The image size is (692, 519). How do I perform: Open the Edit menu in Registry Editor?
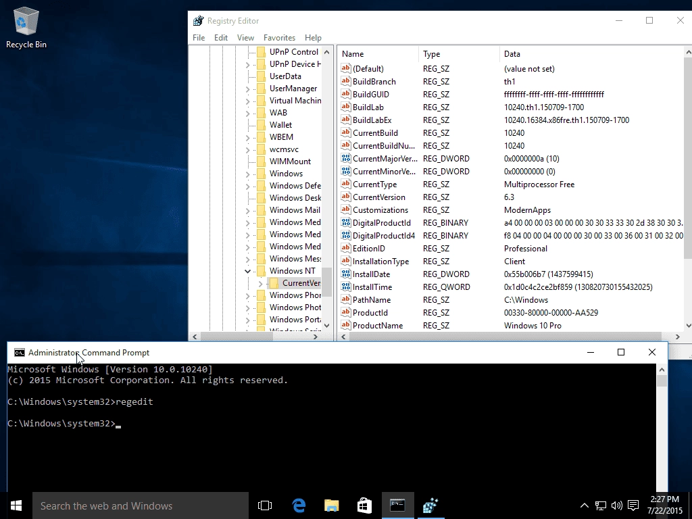(x=221, y=38)
